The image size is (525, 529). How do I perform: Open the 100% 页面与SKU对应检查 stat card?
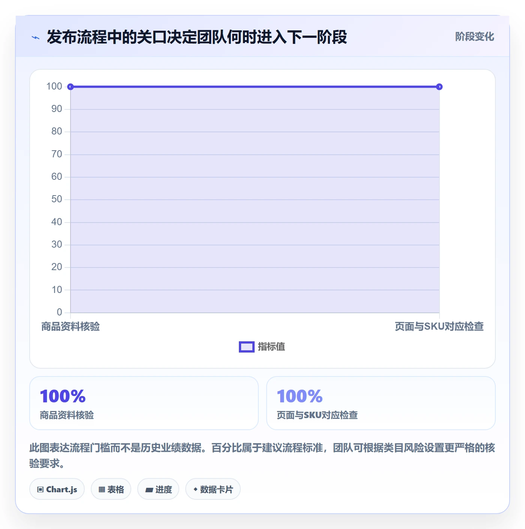pyautogui.click(x=381, y=403)
